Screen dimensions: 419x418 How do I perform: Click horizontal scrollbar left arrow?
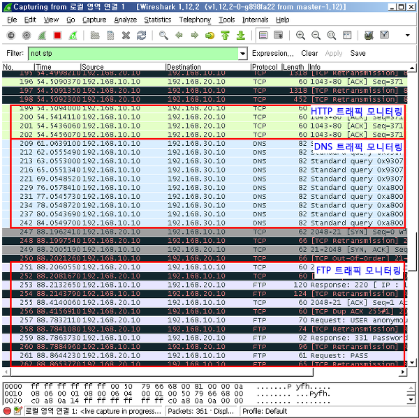[x=6, y=371]
